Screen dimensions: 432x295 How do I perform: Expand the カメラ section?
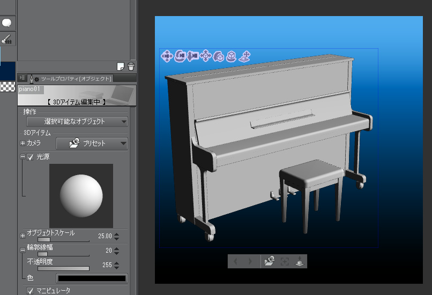tap(23, 143)
